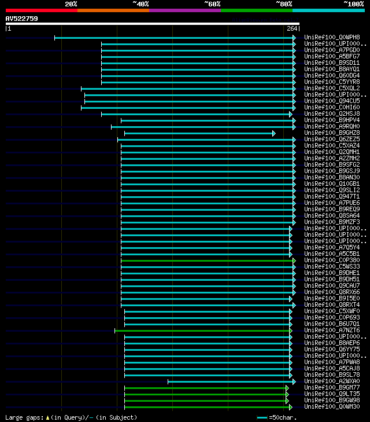Open hit UniRef100_Q0WPH8
This screenshot has width=370, height=422.
click(332, 37)
